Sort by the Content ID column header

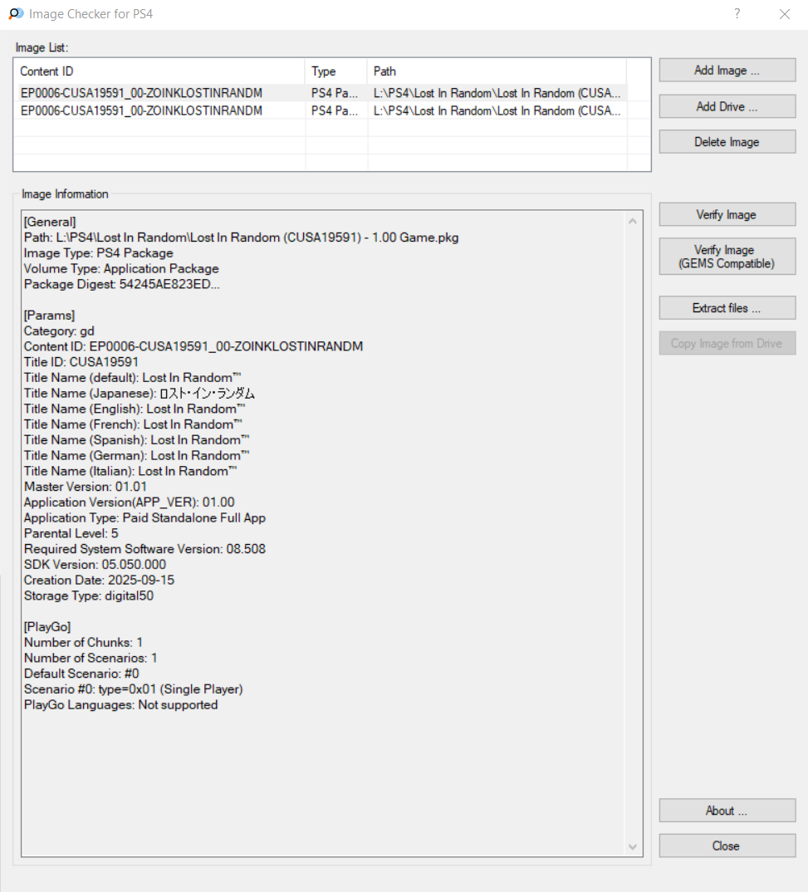[x=159, y=71]
